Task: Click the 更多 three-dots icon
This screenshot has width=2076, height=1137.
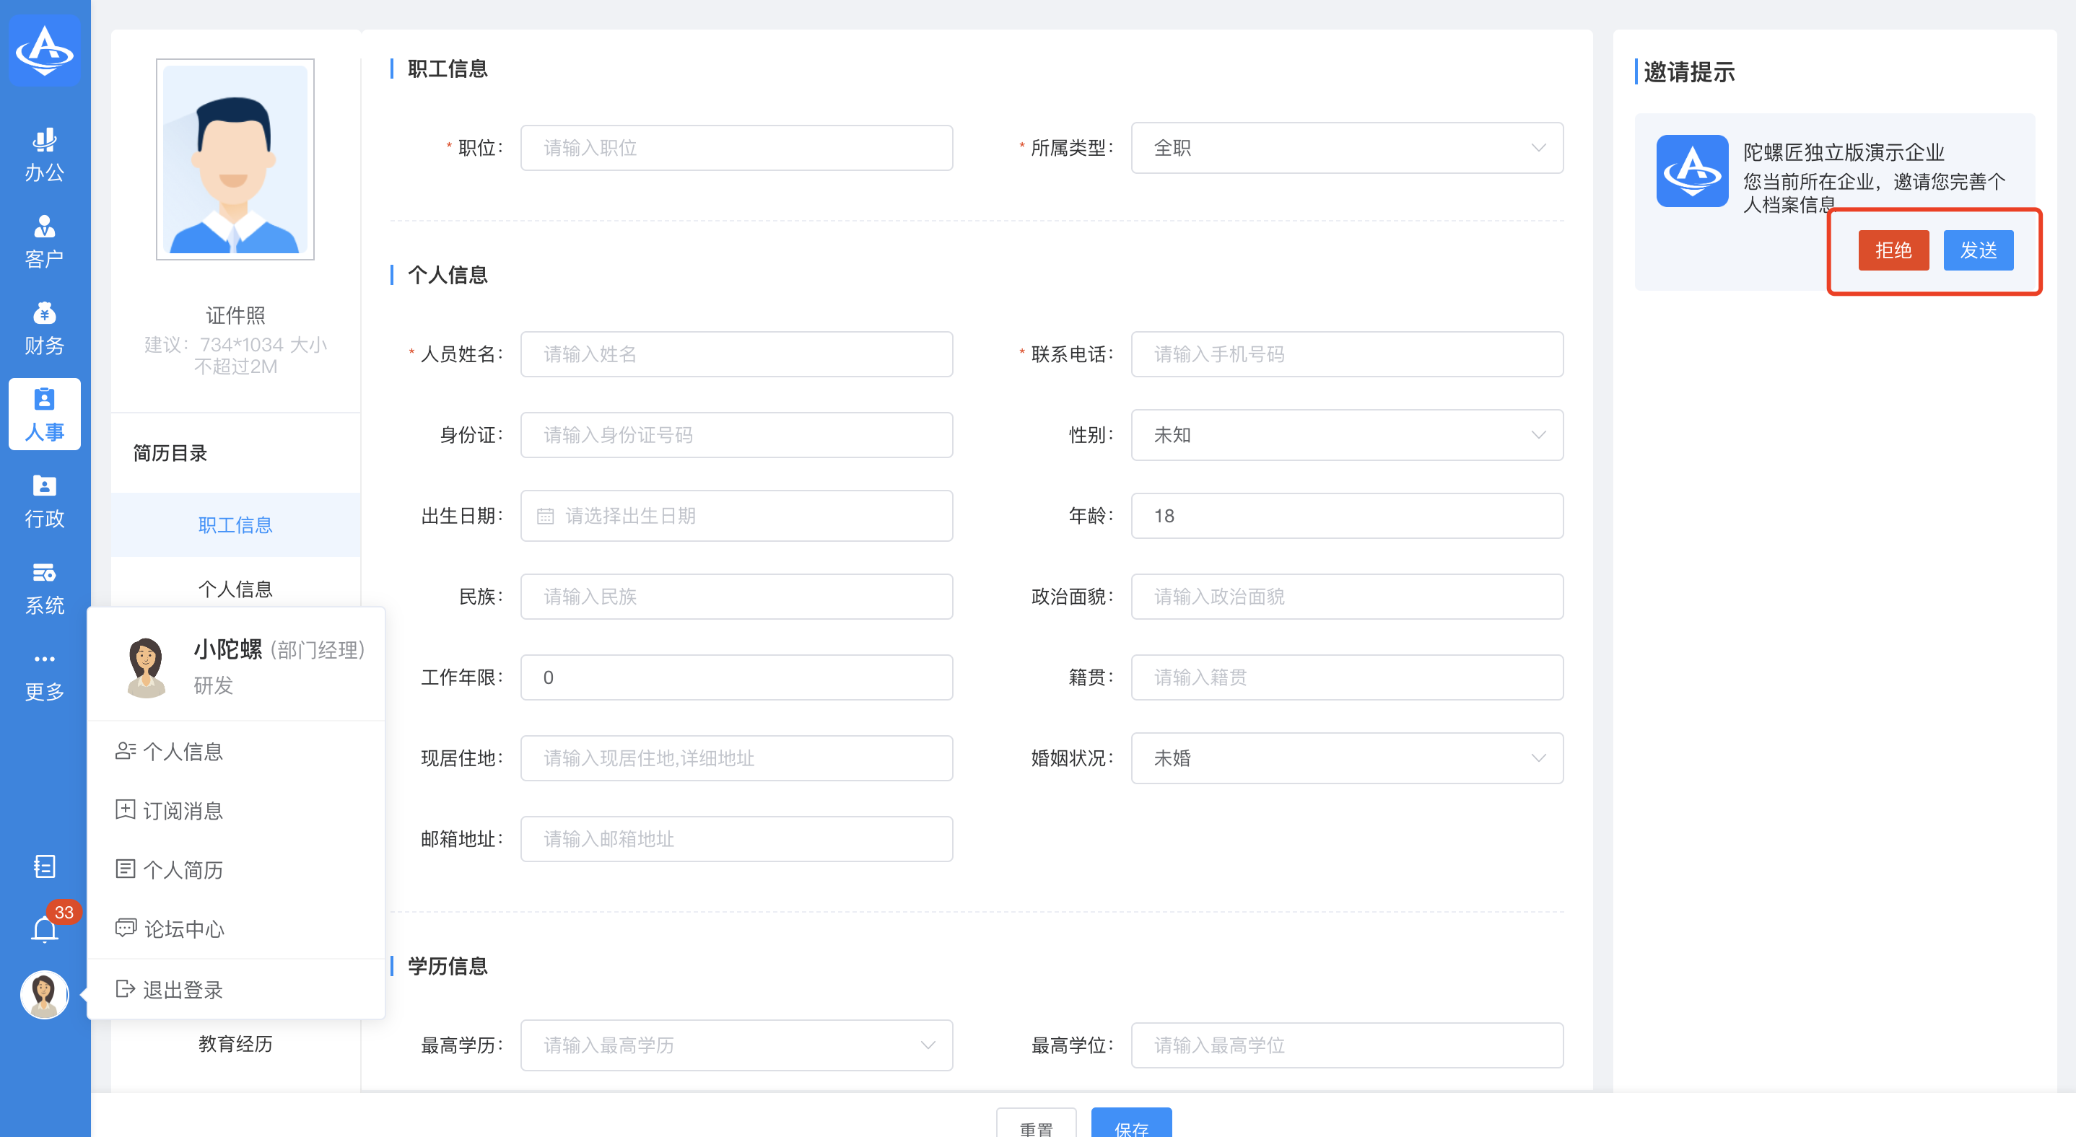Action: (44, 659)
